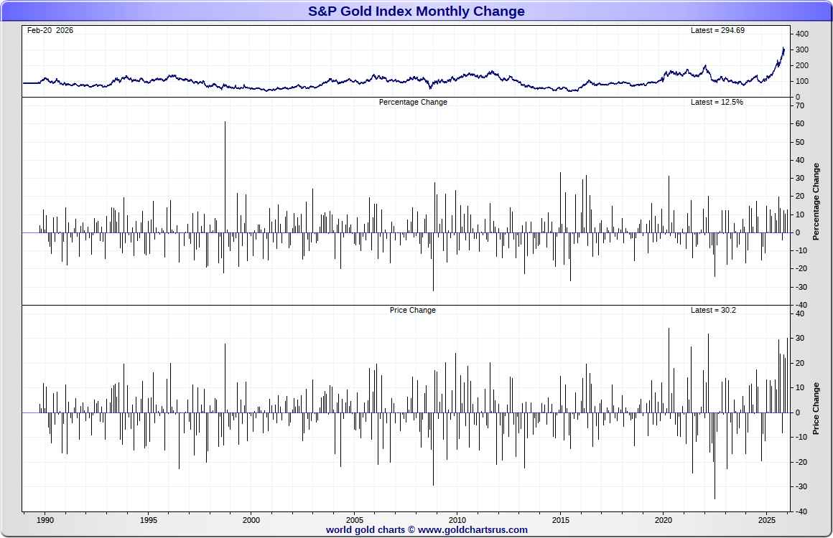Click the vertical Percentage Change axis title
The width and height of the screenshot is (833, 538).
[x=816, y=202]
